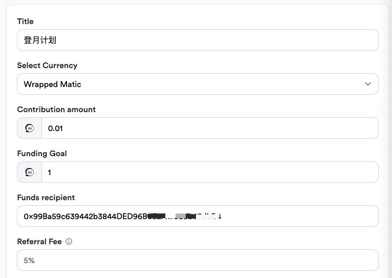The image size is (392, 278).
Task: Click the Referral Fee field with 5% placeholder
Action: point(198,260)
